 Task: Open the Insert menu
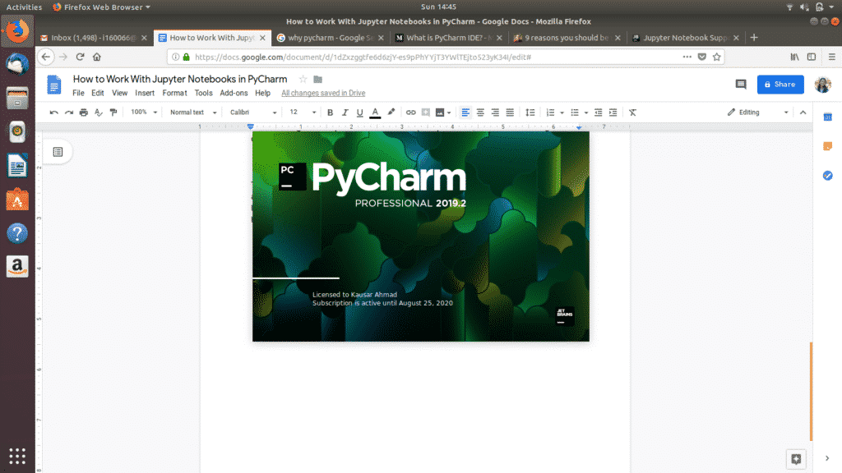coord(144,93)
